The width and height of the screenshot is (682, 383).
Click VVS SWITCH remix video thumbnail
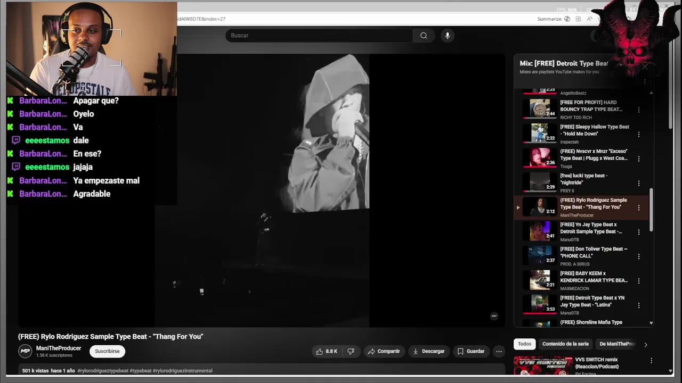[x=543, y=365]
